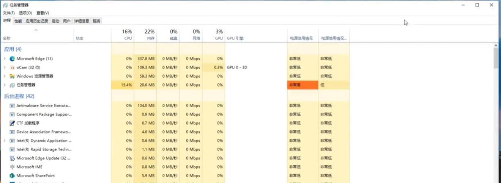Sort by the 磁盘 column header
501x183 pixels.
[168, 35]
